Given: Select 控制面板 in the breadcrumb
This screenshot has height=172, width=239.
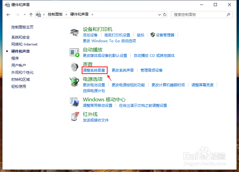Looking at the screenshot, I should 55,14.
